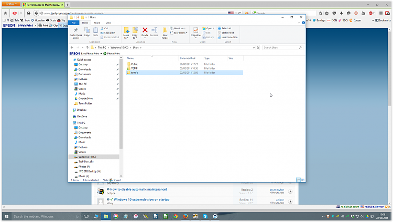Open Properties of the selected item
The height and width of the screenshot is (222, 393).
[x=196, y=32]
